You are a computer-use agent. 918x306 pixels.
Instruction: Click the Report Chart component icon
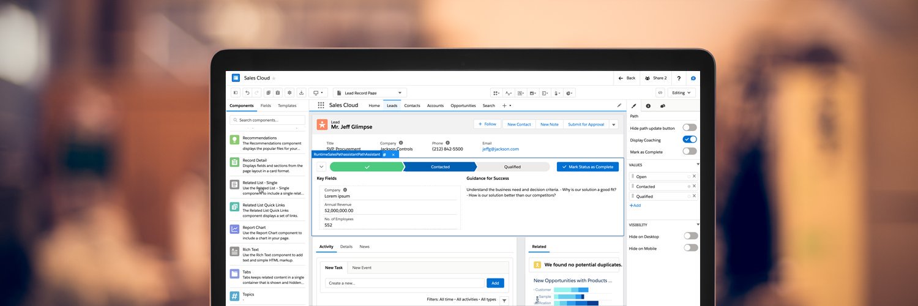[234, 229]
